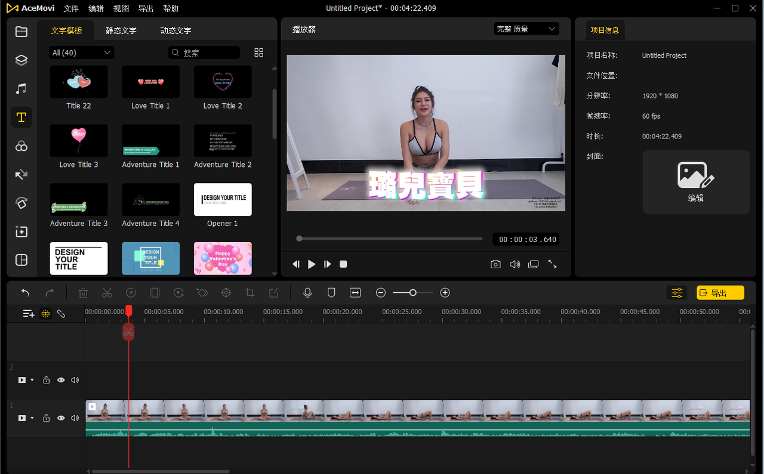Expand track 1 type dropdown arrow
The image size is (764, 474).
[32, 418]
